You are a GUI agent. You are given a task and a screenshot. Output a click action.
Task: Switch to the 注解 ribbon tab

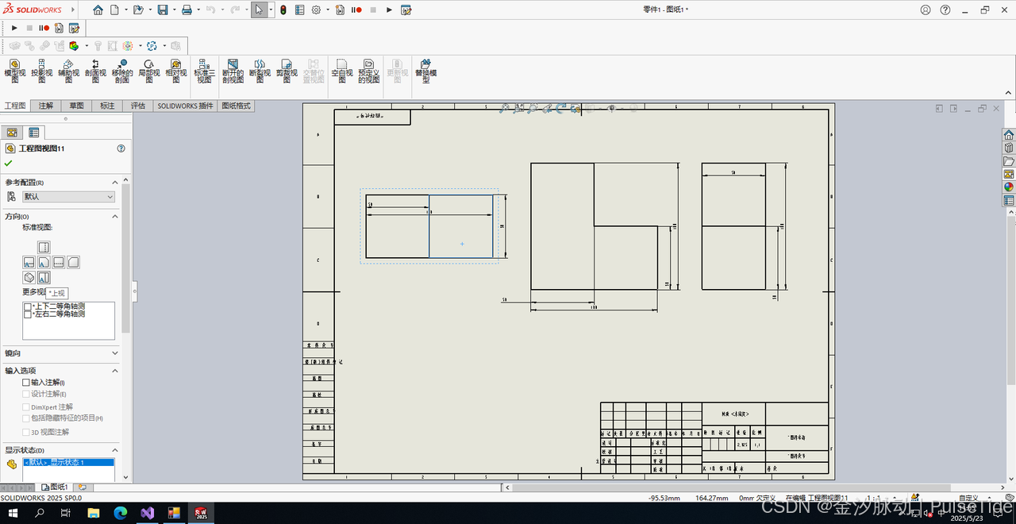coord(46,106)
